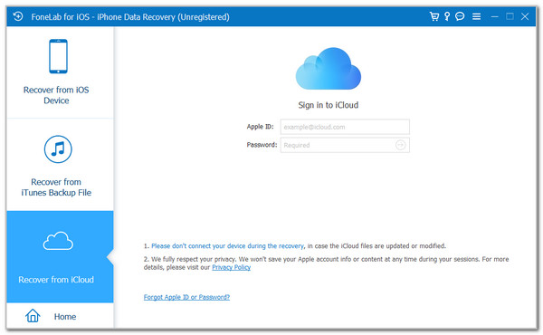
Task: Click the Apple ID: label
Action: (260, 127)
